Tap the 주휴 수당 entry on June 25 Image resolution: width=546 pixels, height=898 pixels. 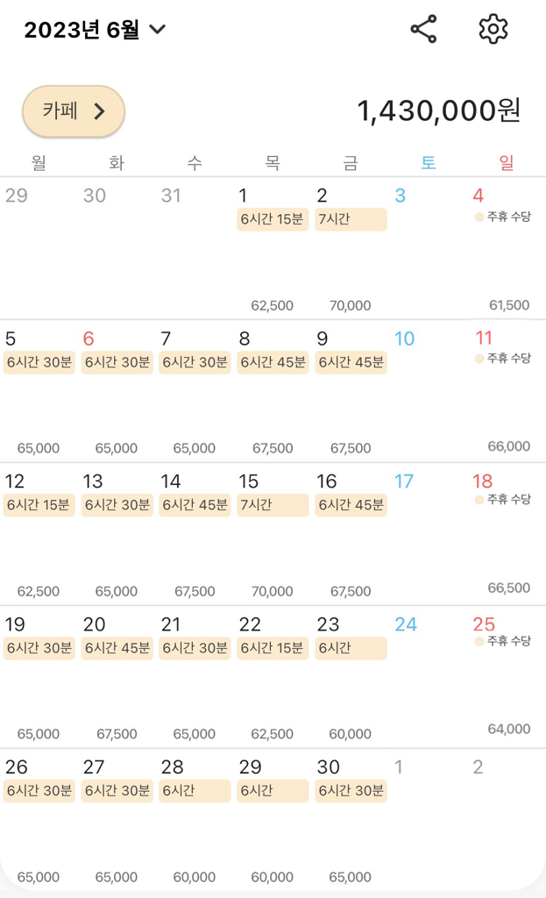click(503, 641)
